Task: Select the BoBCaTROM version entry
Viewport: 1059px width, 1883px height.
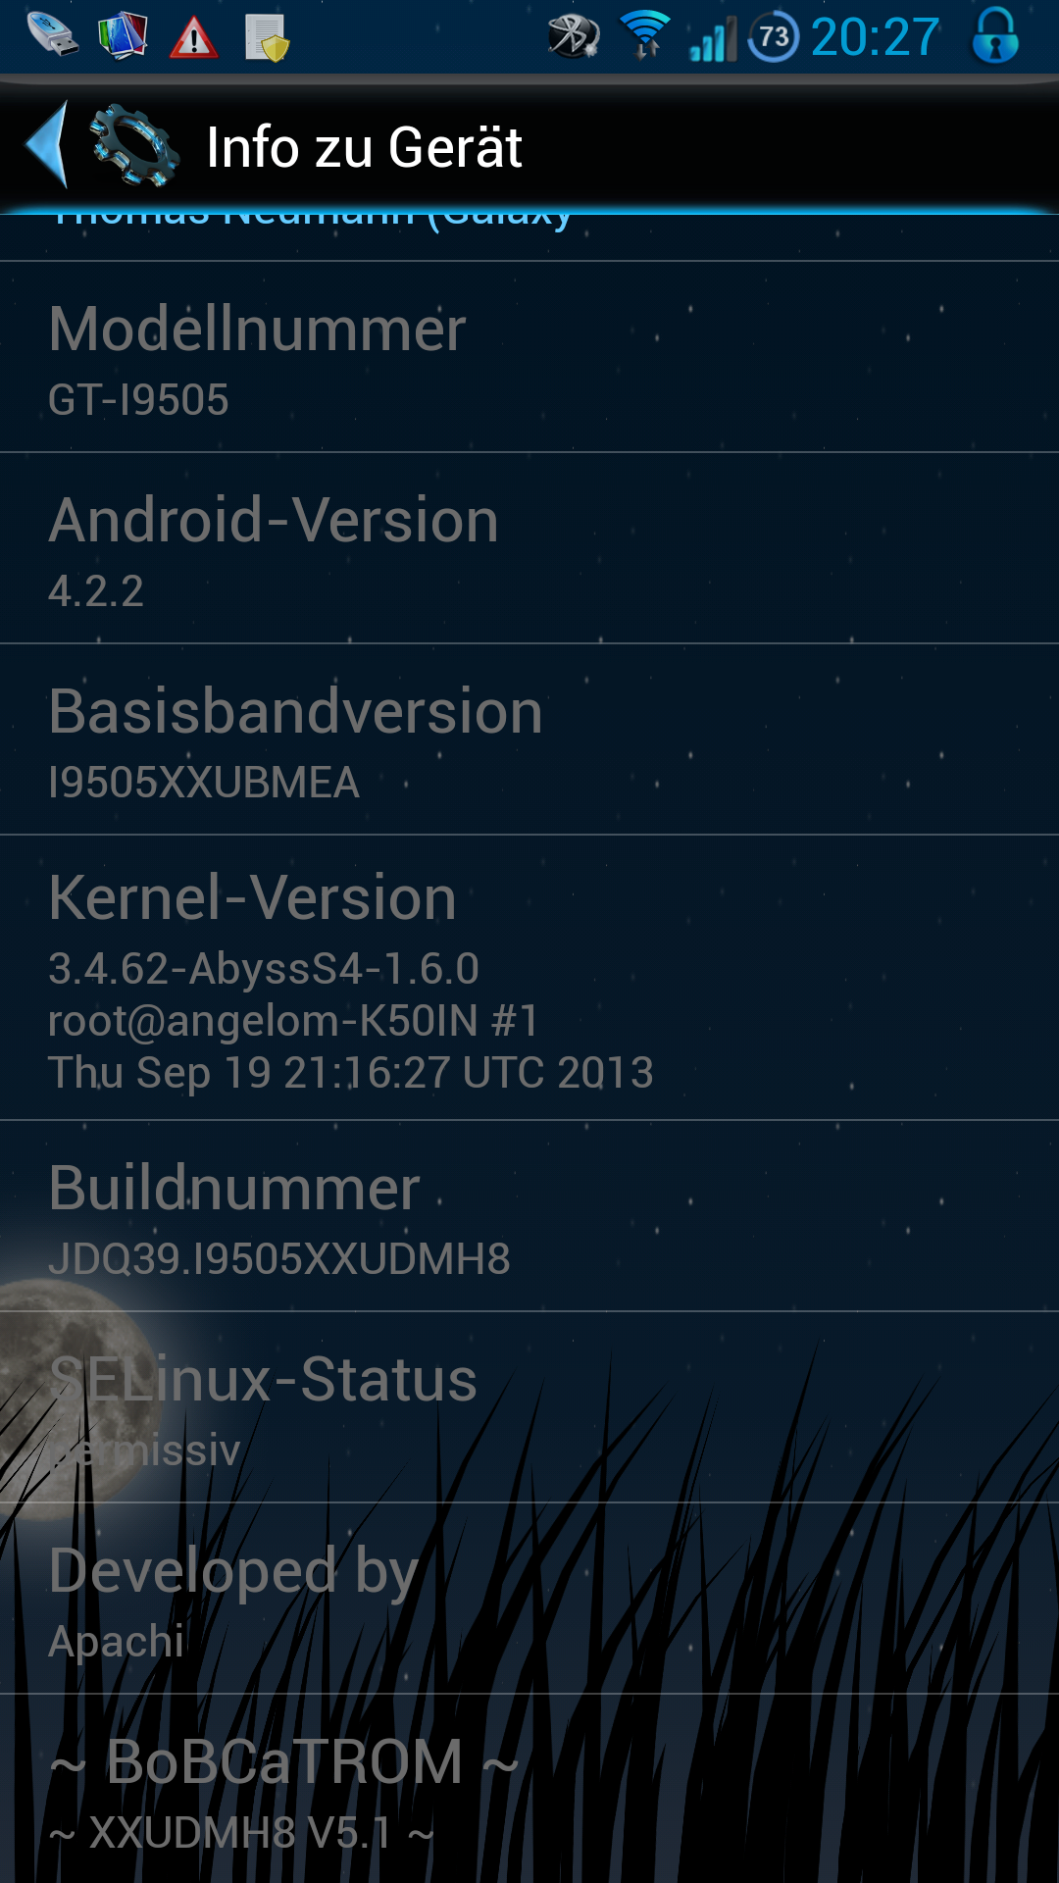Action: pos(529,1790)
